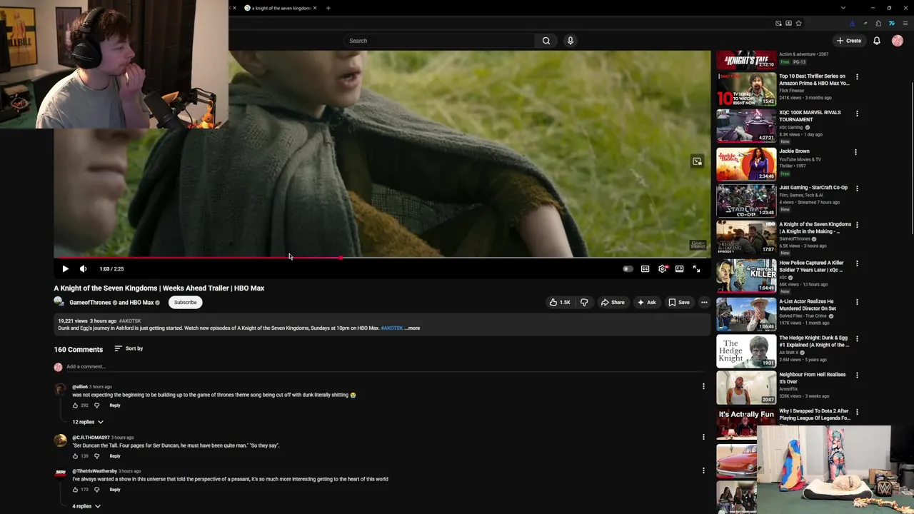Switch to theater mode icon
The width and height of the screenshot is (914, 514).
[679, 269]
